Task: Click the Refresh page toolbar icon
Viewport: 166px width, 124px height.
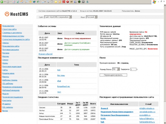Action: coord(18,2)
